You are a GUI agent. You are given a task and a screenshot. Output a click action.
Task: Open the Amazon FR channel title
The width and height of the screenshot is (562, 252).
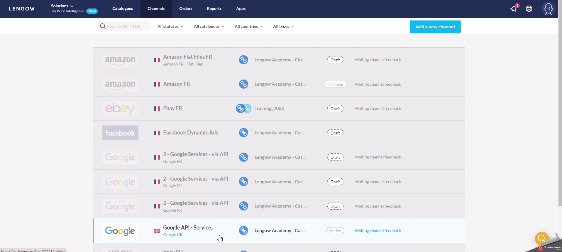pos(177,84)
